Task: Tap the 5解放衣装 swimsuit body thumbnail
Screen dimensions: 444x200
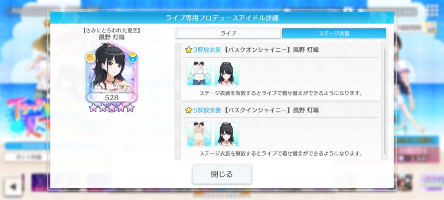Action: pos(199,134)
